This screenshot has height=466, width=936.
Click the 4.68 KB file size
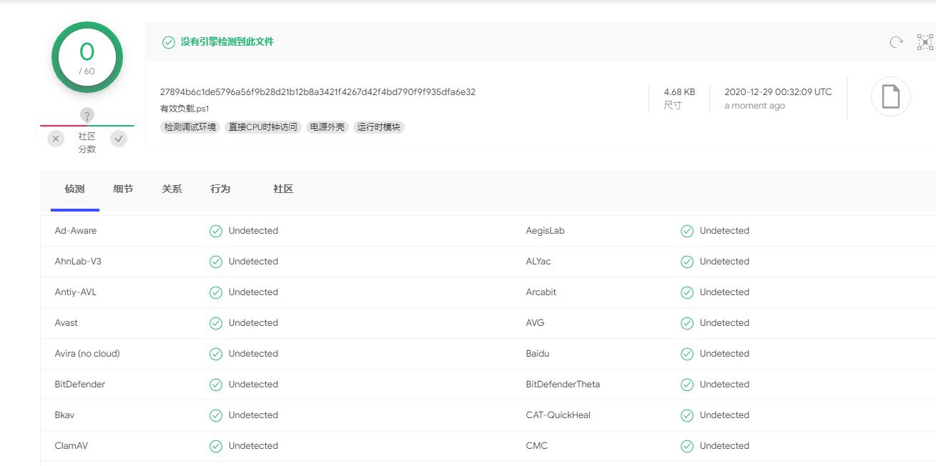point(679,92)
